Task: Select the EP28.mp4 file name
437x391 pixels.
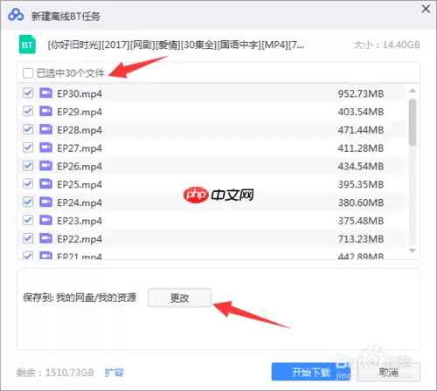Action: coord(80,130)
